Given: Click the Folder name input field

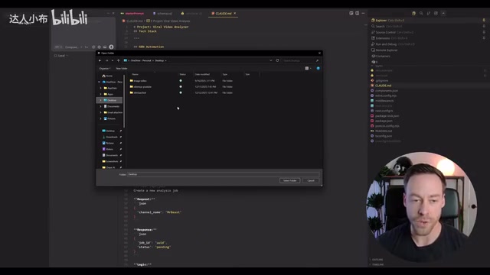Looking at the screenshot, I should tap(224, 174).
